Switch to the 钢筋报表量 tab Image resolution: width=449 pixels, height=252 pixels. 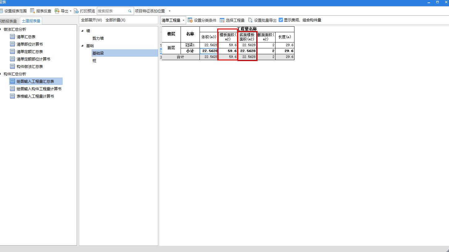click(x=9, y=21)
